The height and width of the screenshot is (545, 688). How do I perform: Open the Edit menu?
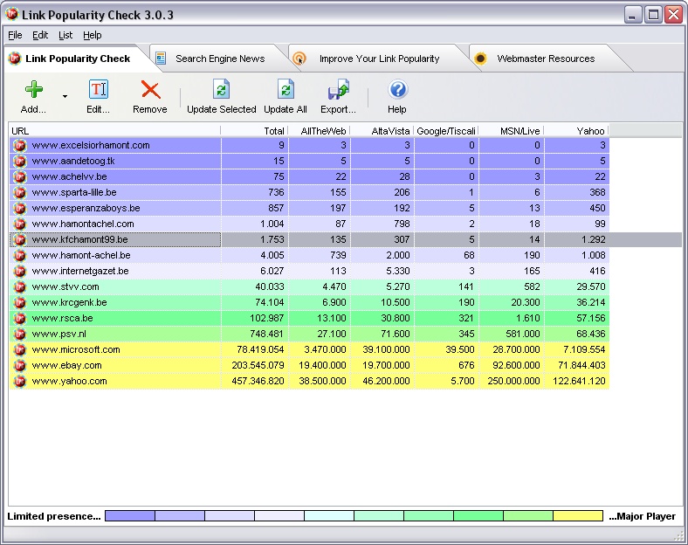pos(40,35)
